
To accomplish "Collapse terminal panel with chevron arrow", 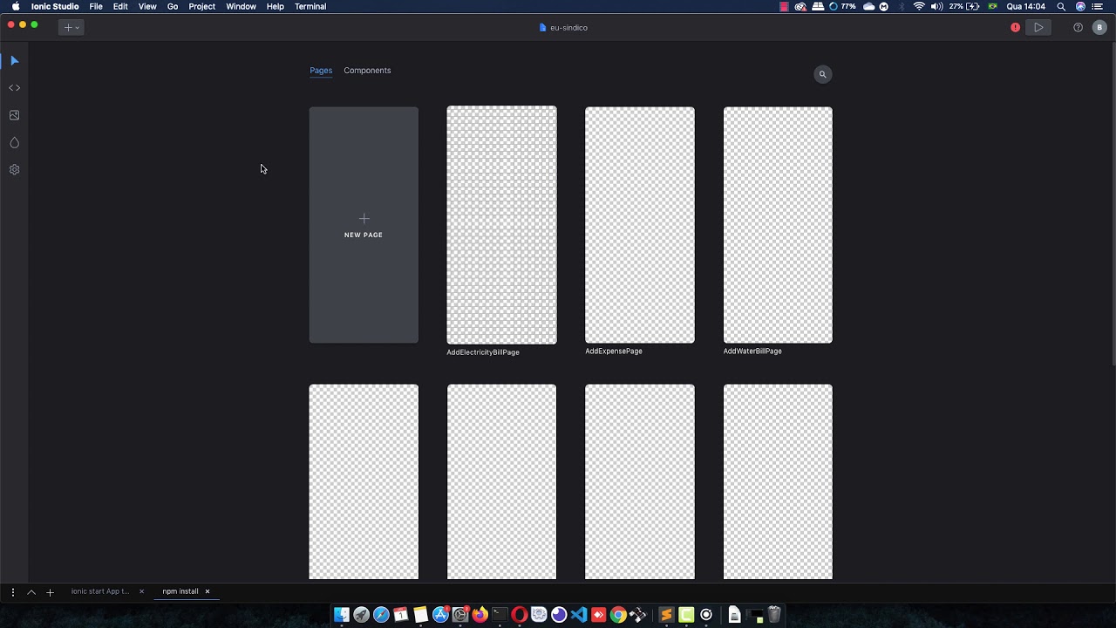I will 31,592.
